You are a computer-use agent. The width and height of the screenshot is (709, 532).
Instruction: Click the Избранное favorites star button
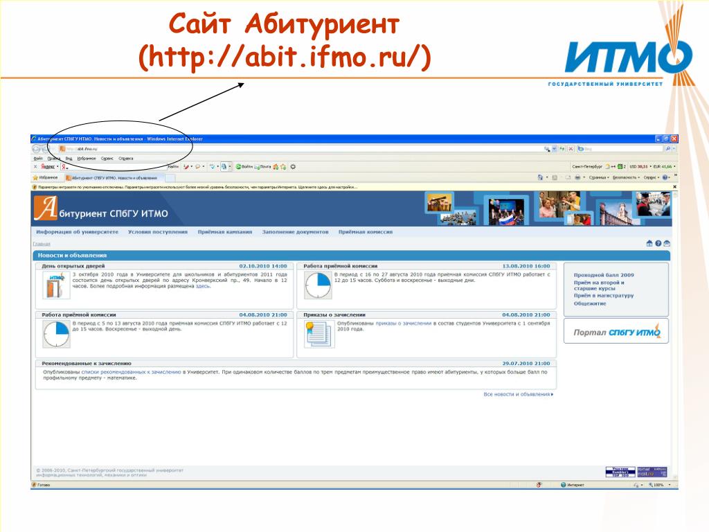[45, 178]
